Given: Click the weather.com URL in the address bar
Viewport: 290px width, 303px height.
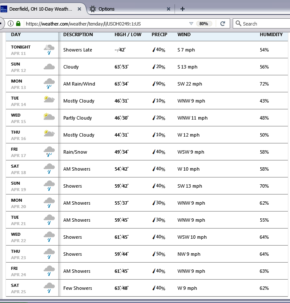Looking at the screenshot, I should [x=83, y=24].
